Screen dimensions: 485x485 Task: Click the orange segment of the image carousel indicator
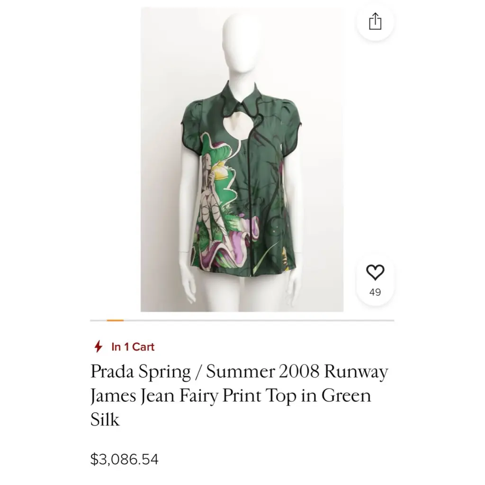point(115,321)
